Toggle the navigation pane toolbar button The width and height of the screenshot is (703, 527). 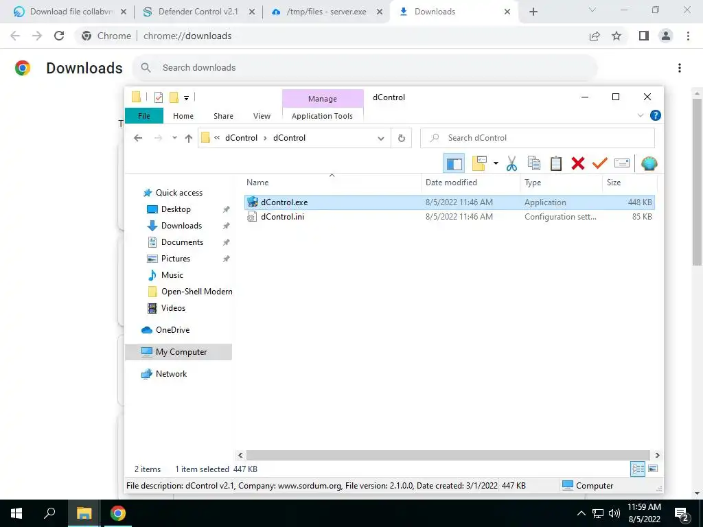click(454, 163)
